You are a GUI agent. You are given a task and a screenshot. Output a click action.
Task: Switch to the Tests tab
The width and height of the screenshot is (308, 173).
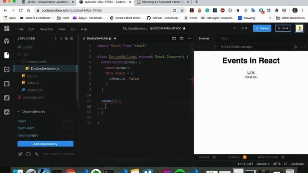click(x=224, y=38)
